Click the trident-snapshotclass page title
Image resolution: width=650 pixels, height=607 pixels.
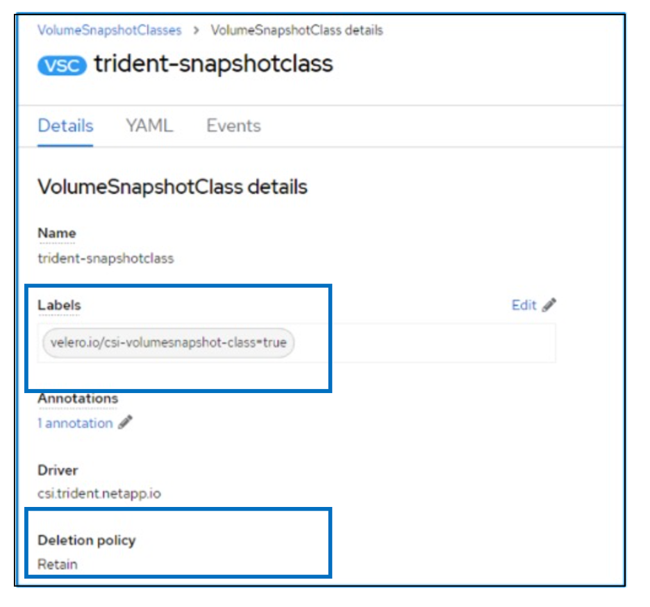(213, 65)
